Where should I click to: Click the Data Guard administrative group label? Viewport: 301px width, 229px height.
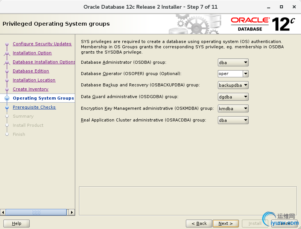(129, 97)
